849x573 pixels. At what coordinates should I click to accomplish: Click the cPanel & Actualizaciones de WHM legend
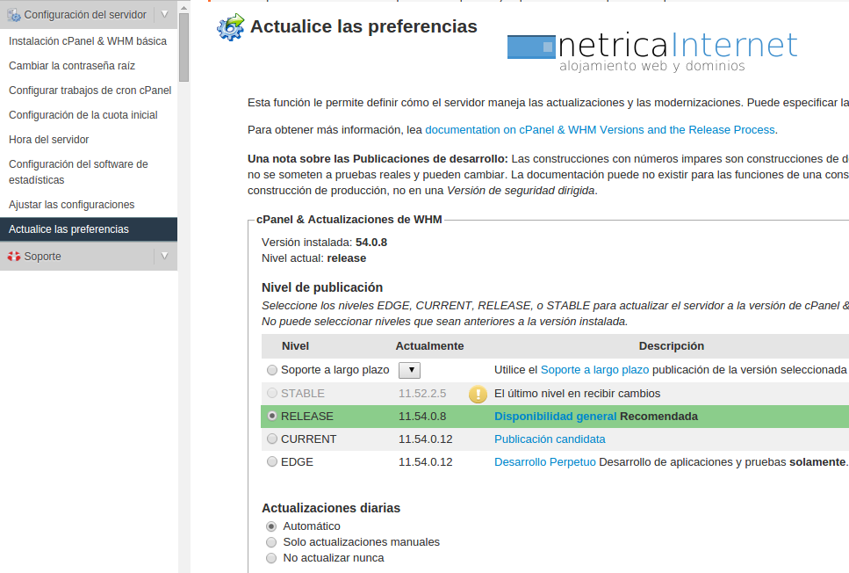click(349, 220)
